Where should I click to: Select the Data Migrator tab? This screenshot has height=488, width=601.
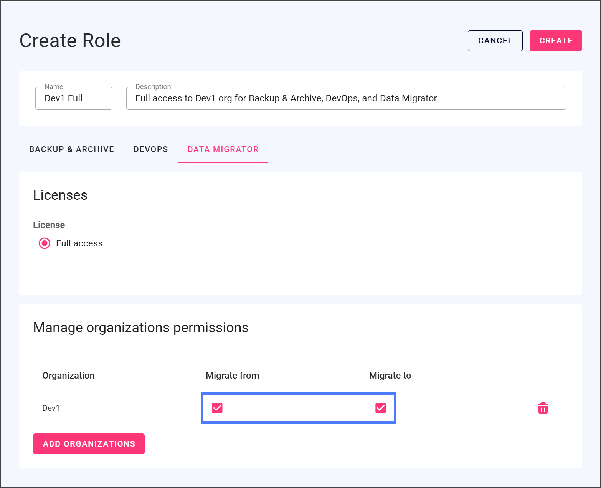click(223, 149)
